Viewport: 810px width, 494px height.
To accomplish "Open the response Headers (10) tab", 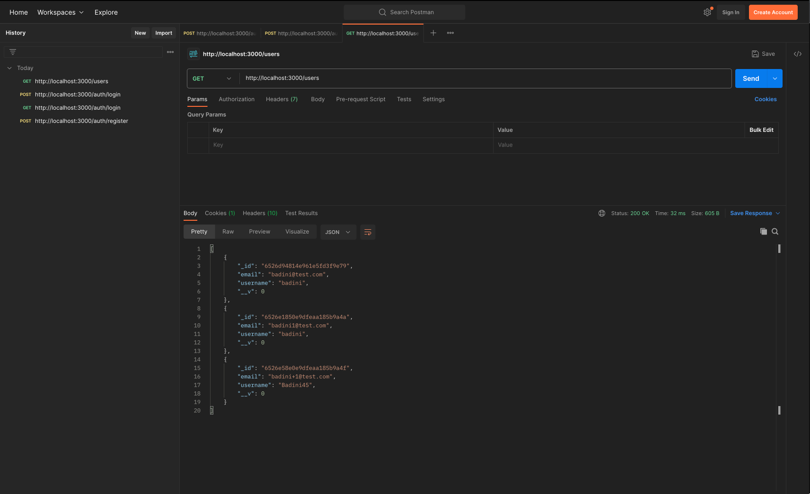I will pos(260,213).
